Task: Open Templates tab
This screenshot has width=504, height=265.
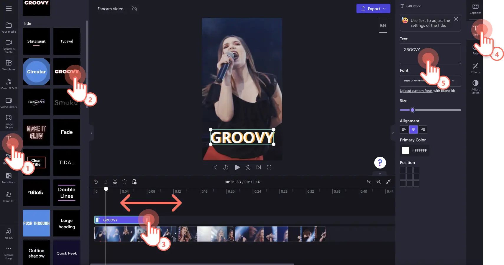Action: (x=9, y=65)
